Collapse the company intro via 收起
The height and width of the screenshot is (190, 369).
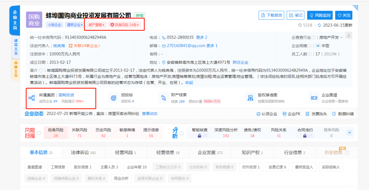(189, 83)
